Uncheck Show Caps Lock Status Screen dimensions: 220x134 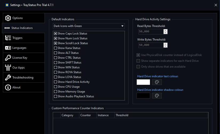point(55,34)
